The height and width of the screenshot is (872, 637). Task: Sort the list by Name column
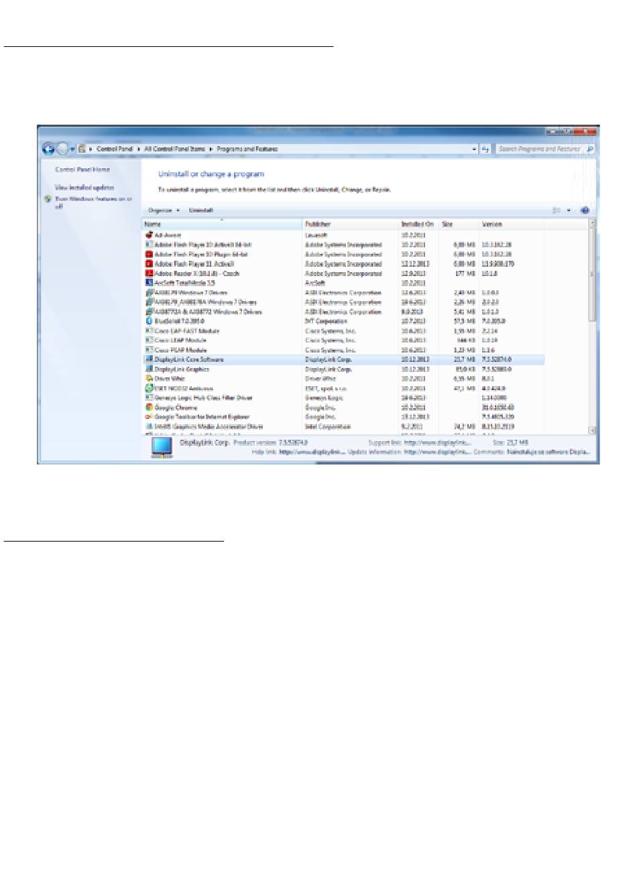[222, 224]
